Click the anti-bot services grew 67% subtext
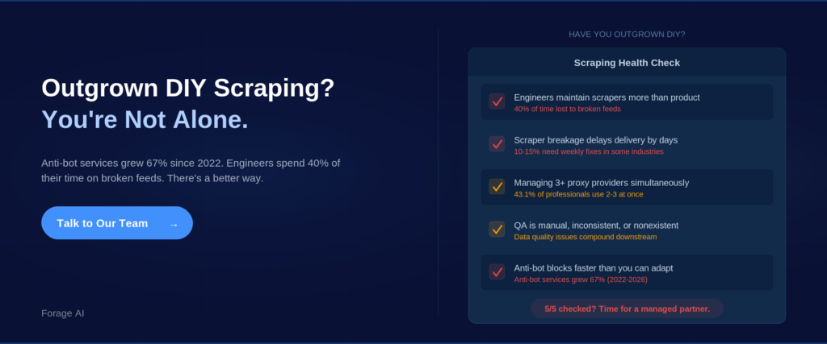This screenshot has width=827, height=344. pyautogui.click(x=581, y=280)
